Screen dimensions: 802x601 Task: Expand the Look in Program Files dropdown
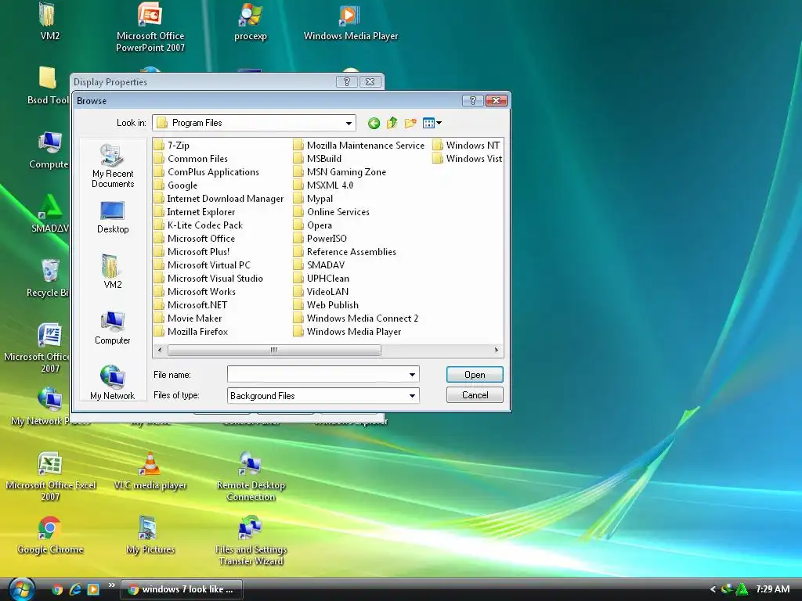[x=349, y=123]
